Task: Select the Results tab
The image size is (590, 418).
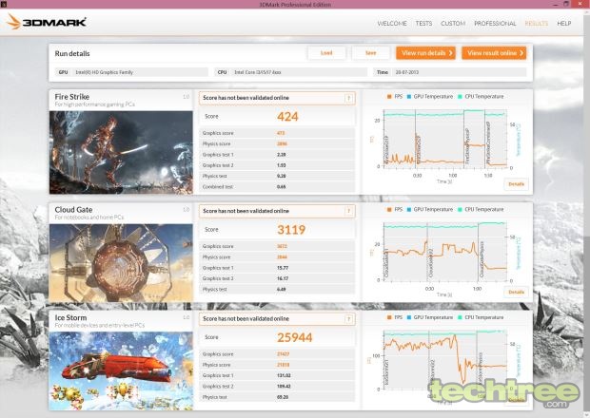Action: (536, 24)
